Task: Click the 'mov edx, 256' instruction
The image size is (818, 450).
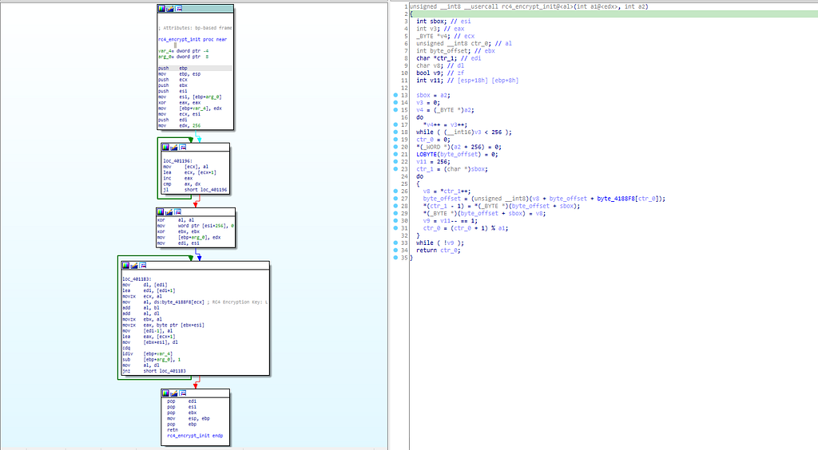Action: (x=179, y=125)
